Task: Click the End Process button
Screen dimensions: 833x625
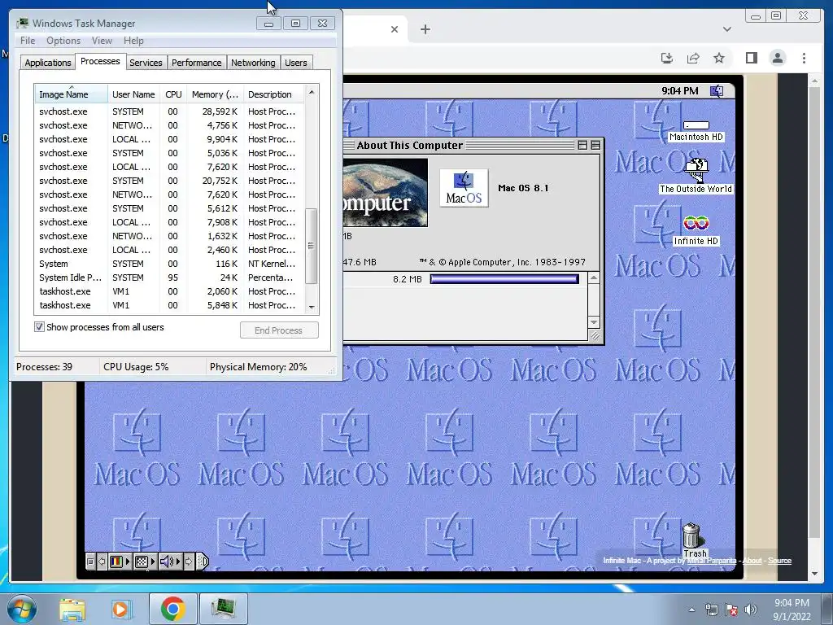Action: [x=279, y=330]
